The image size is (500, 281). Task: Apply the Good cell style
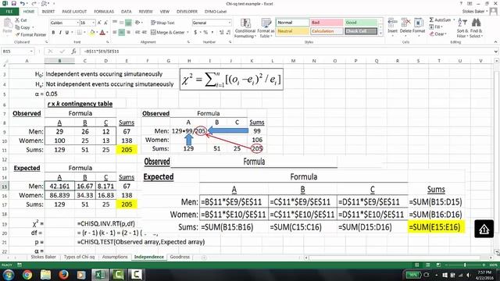361,23
